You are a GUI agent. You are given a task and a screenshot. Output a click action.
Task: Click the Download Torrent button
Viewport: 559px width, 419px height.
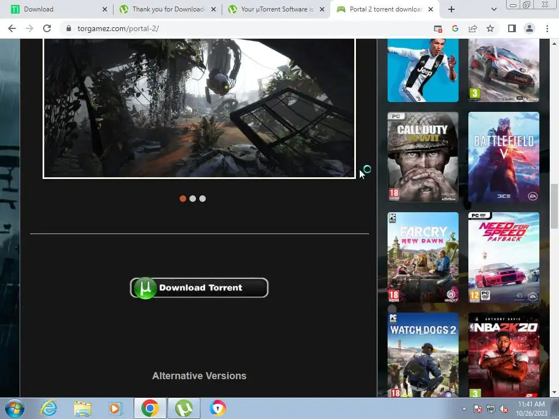[x=199, y=288]
